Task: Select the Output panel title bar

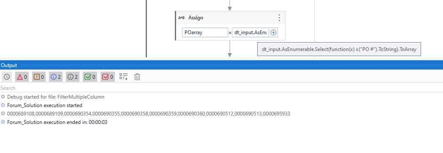Action: (x=221, y=65)
